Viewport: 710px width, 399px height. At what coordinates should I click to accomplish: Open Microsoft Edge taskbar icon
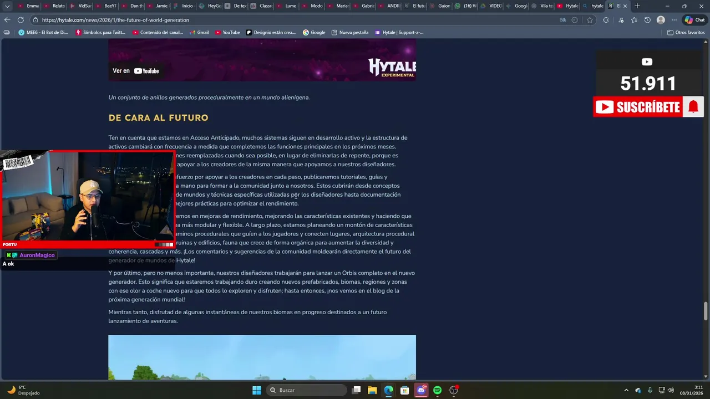click(x=388, y=390)
